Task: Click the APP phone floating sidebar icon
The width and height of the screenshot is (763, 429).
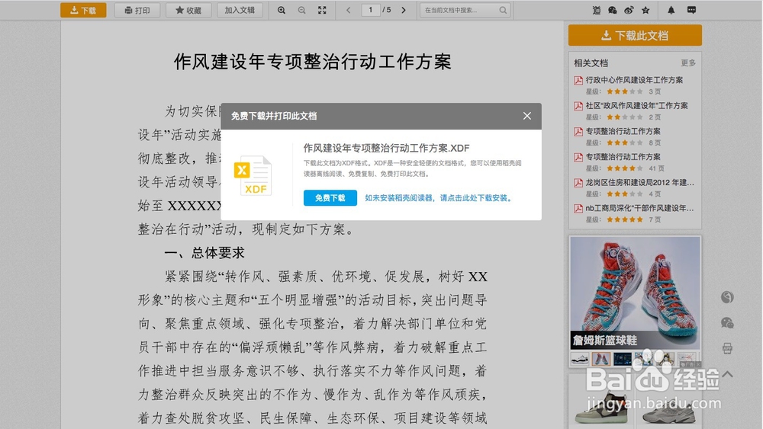Action: click(727, 348)
